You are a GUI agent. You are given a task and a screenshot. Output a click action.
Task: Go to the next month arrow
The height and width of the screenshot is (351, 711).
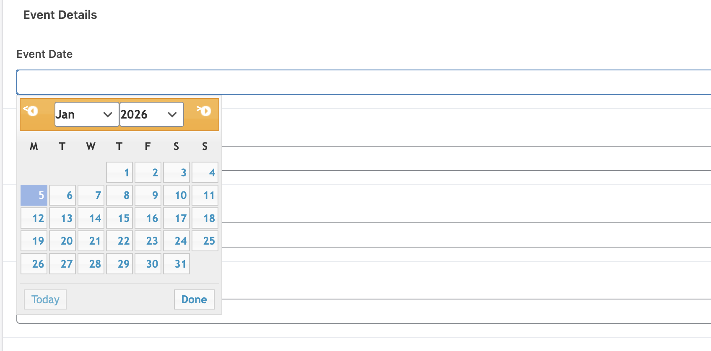coord(204,111)
